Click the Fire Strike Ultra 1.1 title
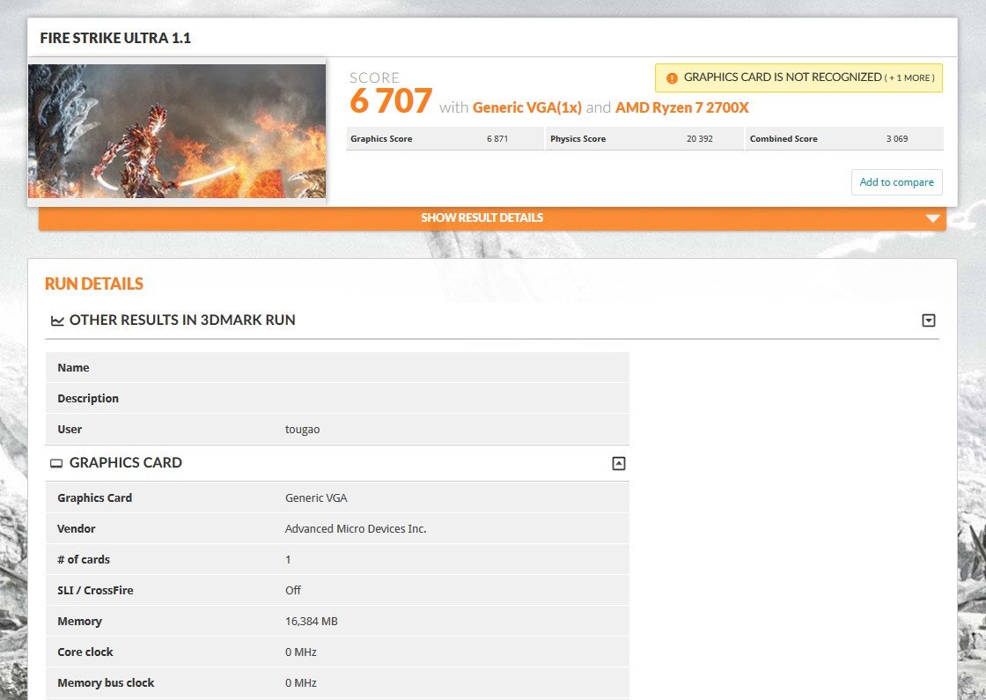 click(115, 38)
